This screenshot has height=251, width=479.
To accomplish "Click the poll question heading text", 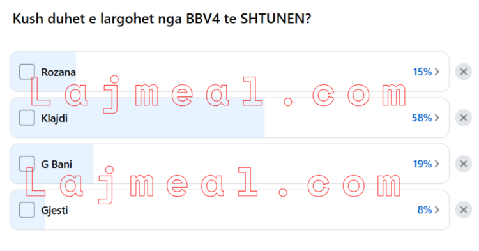I will (162, 19).
